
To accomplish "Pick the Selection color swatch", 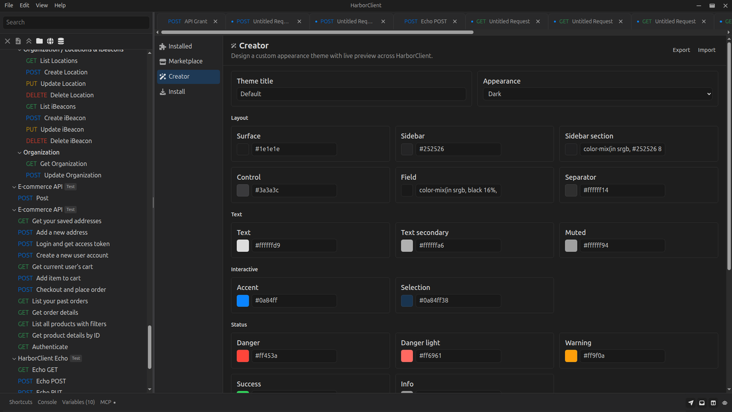I will [407, 301].
